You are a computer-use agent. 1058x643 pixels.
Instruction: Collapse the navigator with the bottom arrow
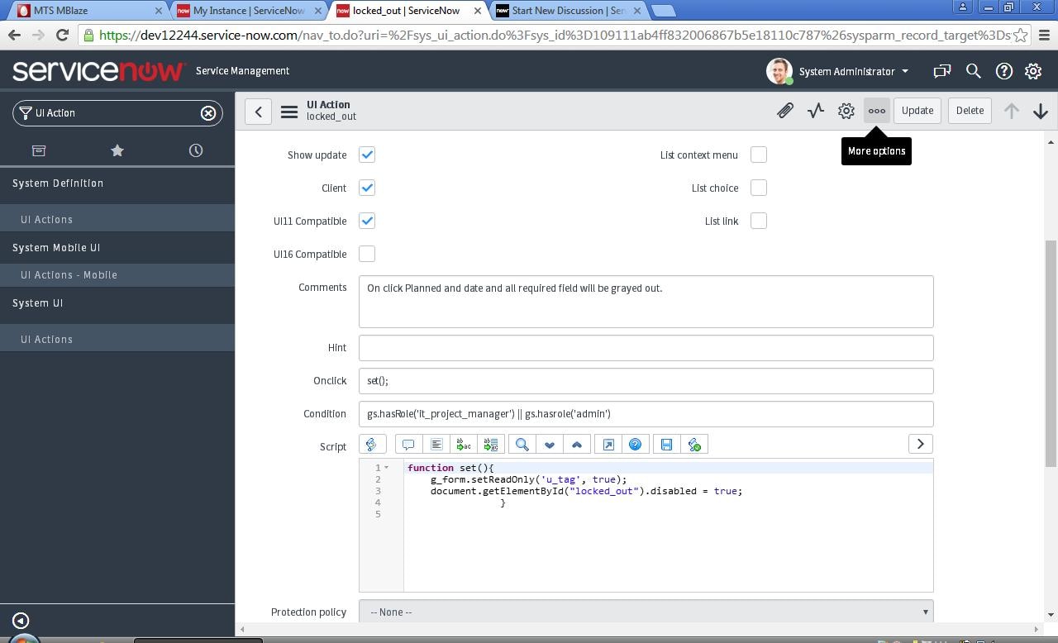[x=21, y=621]
